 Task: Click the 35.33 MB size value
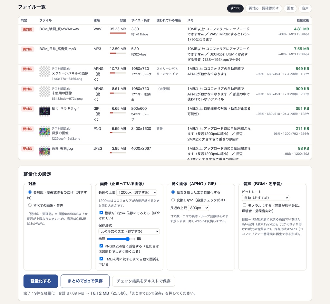pyautogui.click(x=118, y=29)
